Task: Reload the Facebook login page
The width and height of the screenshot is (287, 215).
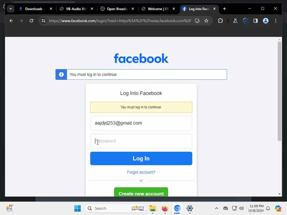Action: coord(31,21)
